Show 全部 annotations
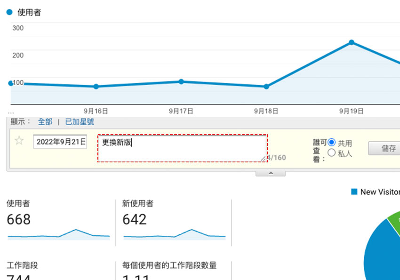This screenshot has width=400, height=280. (45, 121)
